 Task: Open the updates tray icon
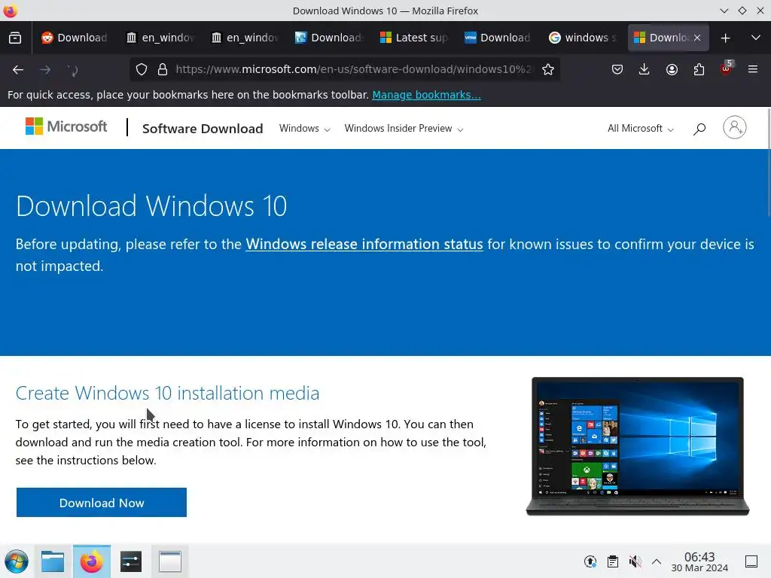click(590, 561)
